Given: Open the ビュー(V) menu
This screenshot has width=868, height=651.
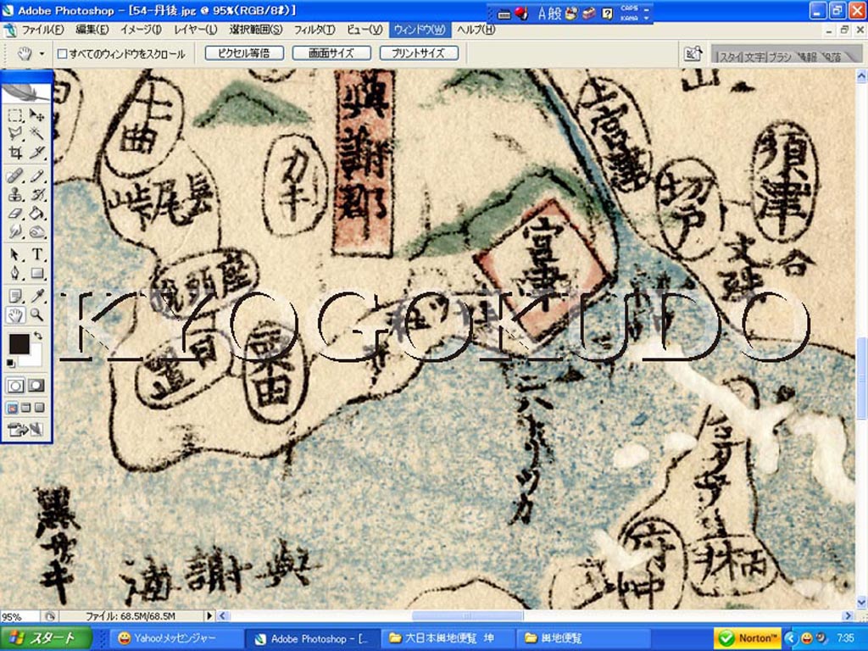Looking at the screenshot, I should coord(364,30).
